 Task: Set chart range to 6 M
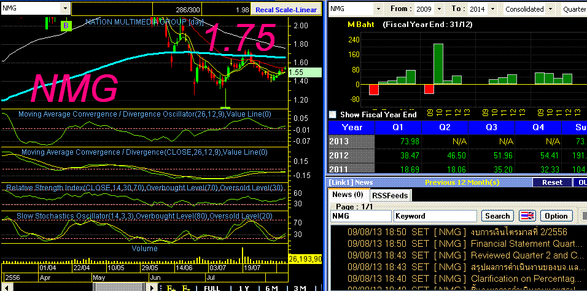tap(271, 288)
